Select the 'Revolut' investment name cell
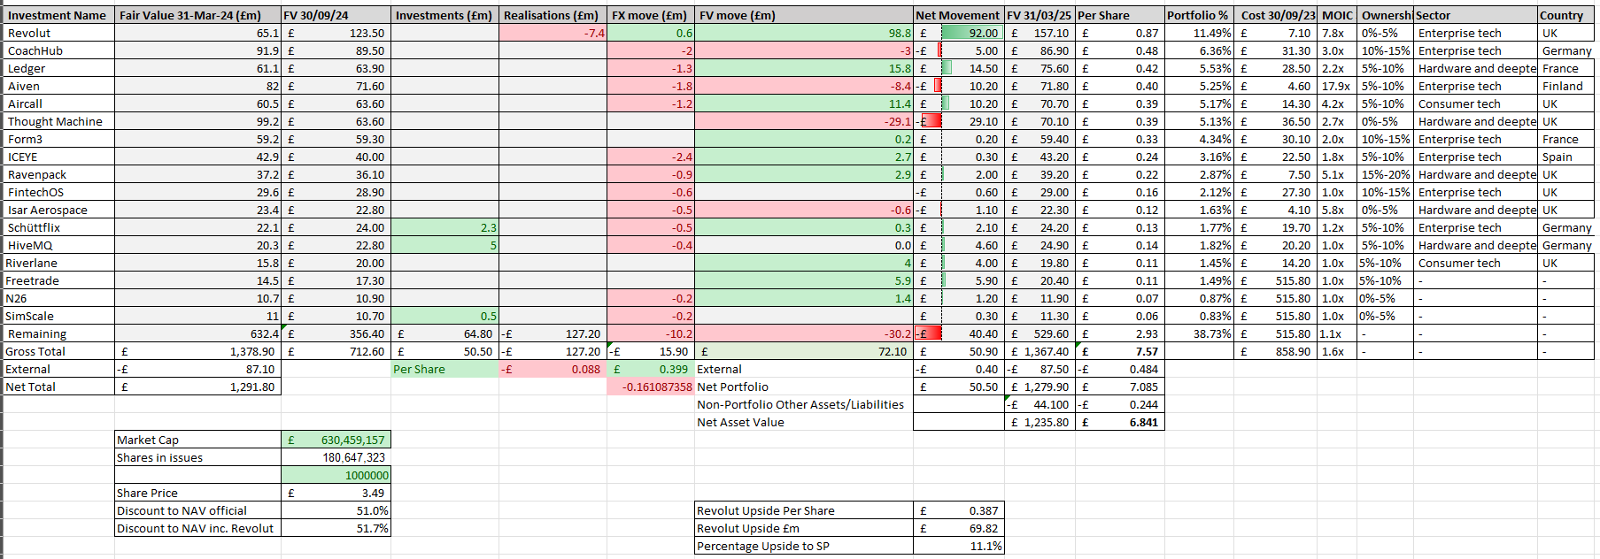1600x559 pixels. click(x=58, y=33)
